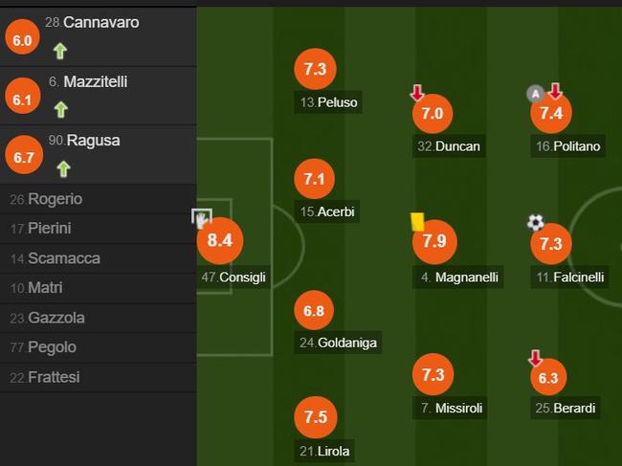Click green substitution arrow under Cannavaro
The height and width of the screenshot is (466, 622).
click(60, 52)
